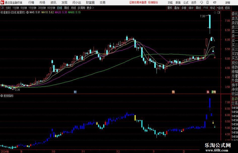Screen dimensions: 238x153
Task: Open dropdown next to 股朋指标
Action: 2,96
